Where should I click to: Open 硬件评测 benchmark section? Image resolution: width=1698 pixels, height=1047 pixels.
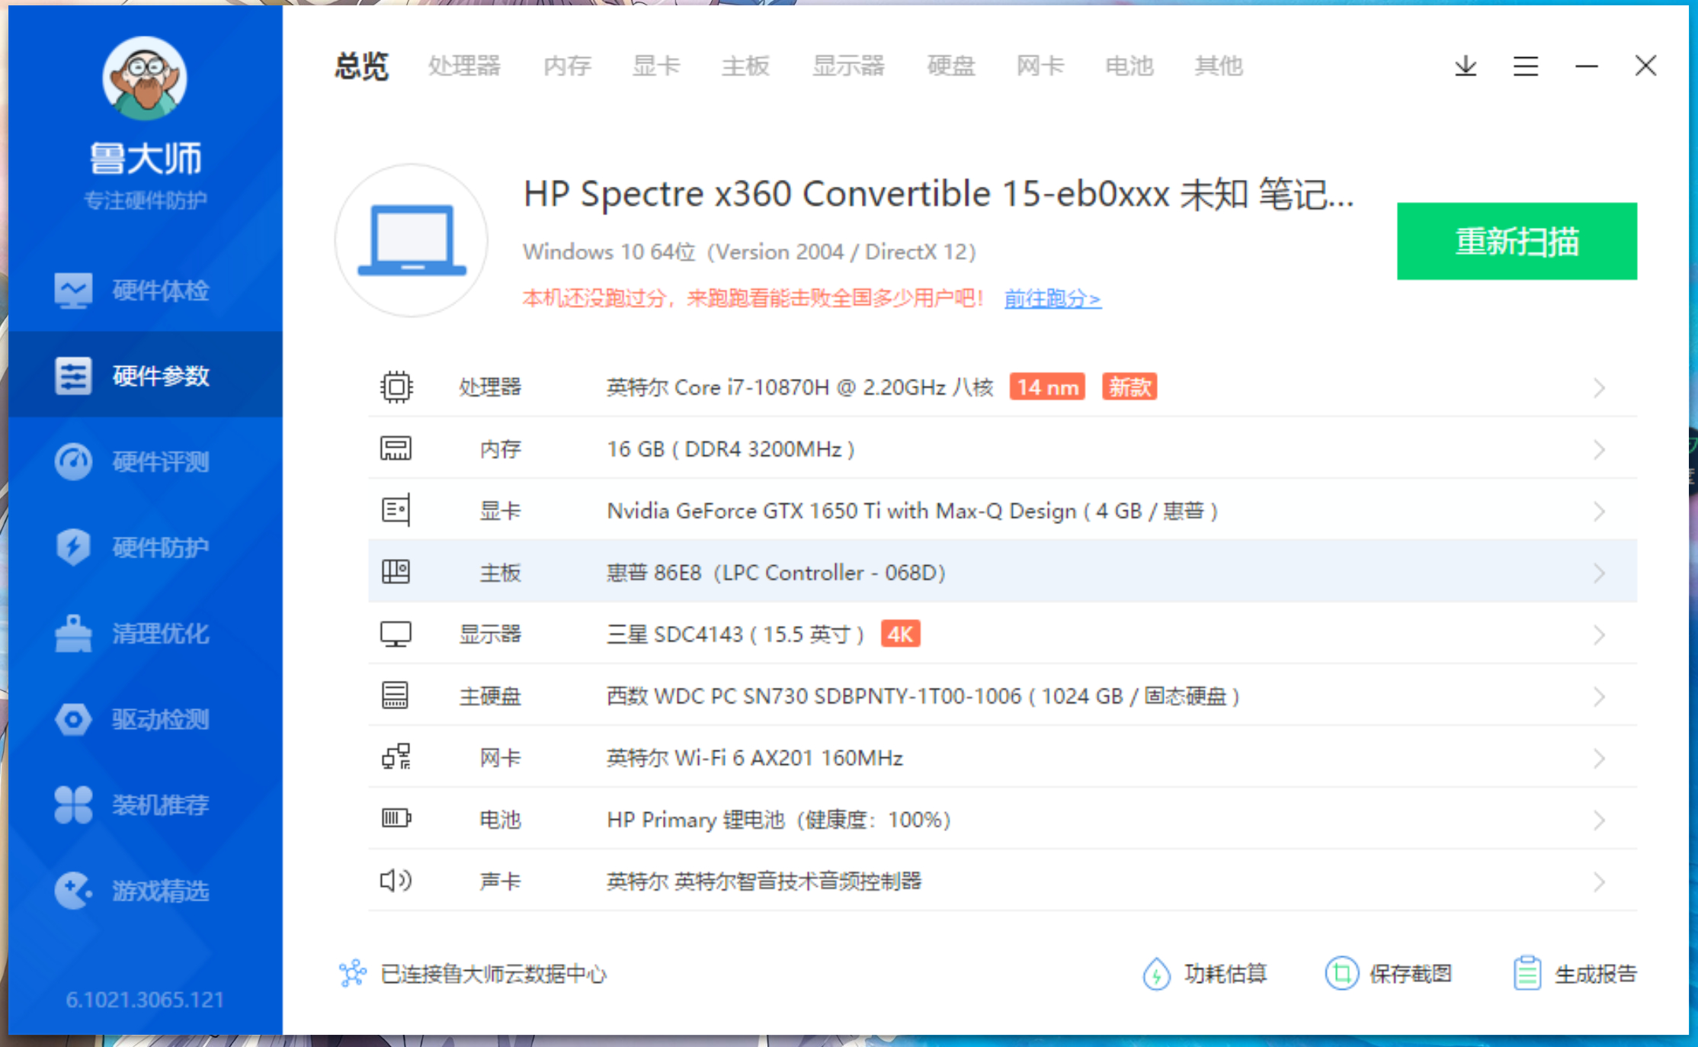[145, 461]
